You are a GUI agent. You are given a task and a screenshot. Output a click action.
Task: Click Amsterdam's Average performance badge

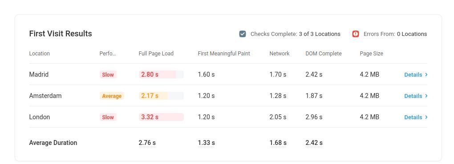click(x=112, y=96)
